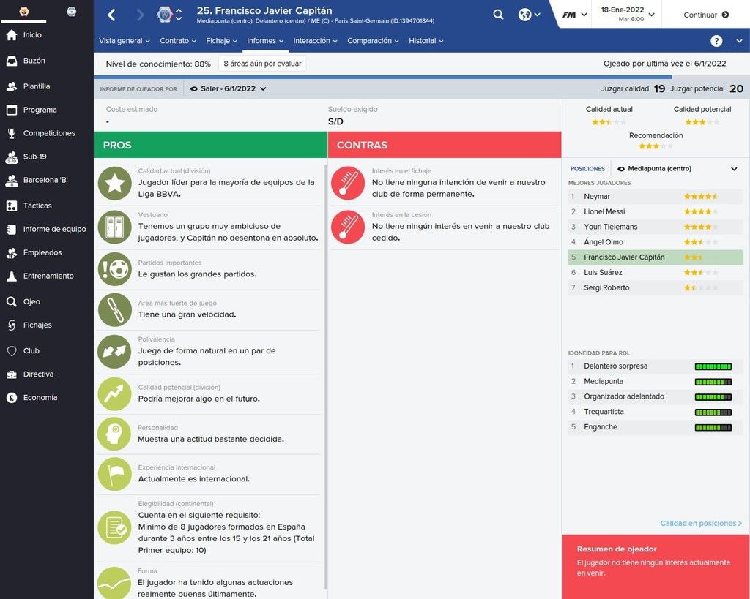Open the Fichajes transfers icon
The height and width of the screenshot is (599, 750).
pyautogui.click(x=12, y=325)
